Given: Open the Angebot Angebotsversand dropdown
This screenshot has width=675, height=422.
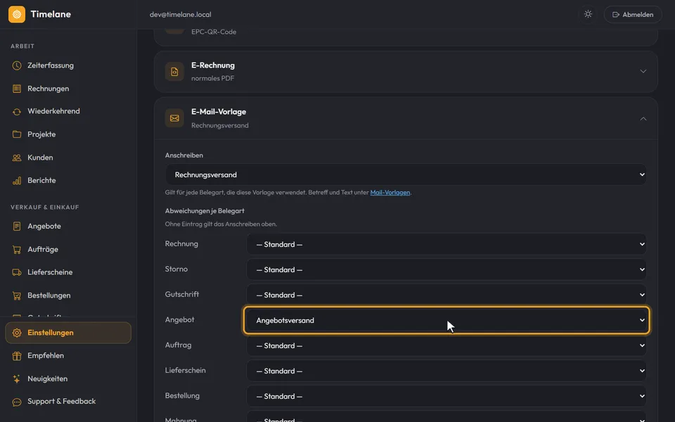Looking at the screenshot, I should 446,321.
